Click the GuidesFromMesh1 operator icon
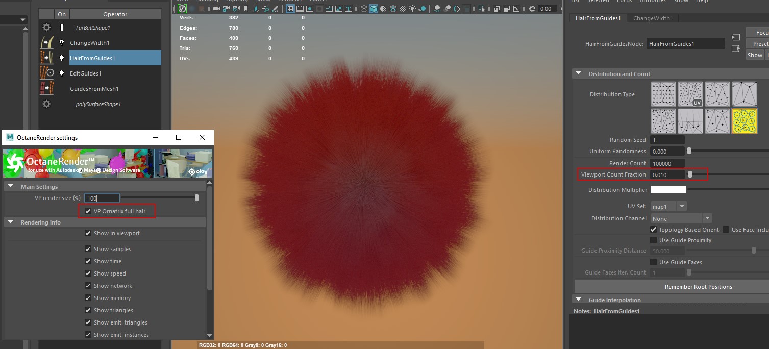 [47, 89]
